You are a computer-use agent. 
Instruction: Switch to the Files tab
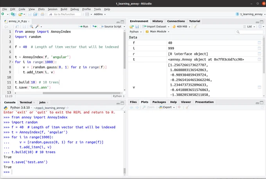pyautogui.click(x=133, y=102)
